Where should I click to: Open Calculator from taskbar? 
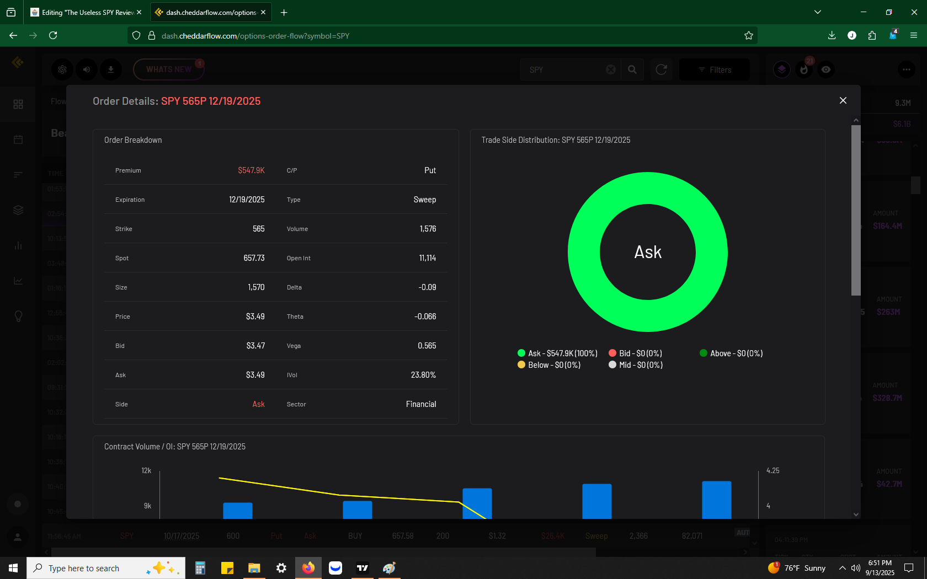(x=200, y=568)
